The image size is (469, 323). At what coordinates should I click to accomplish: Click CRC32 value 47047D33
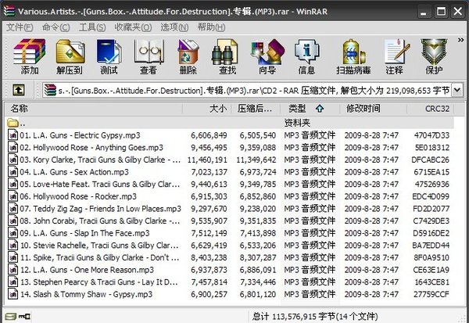pyautogui.click(x=431, y=135)
